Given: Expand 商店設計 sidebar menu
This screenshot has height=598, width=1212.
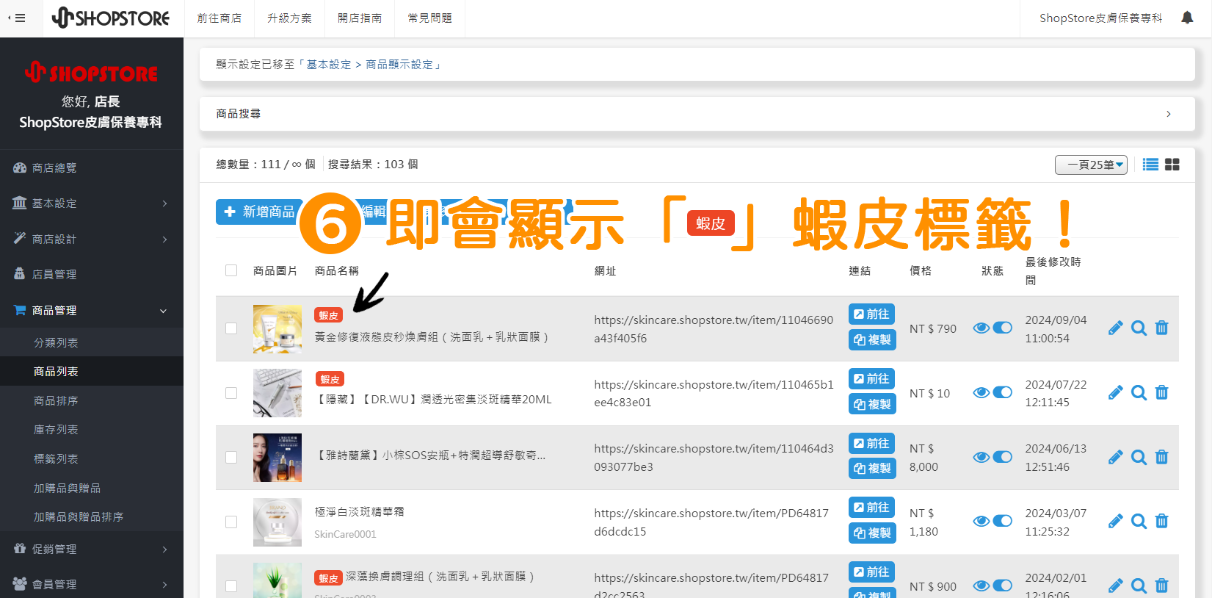Looking at the screenshot, I should point(92,239).
